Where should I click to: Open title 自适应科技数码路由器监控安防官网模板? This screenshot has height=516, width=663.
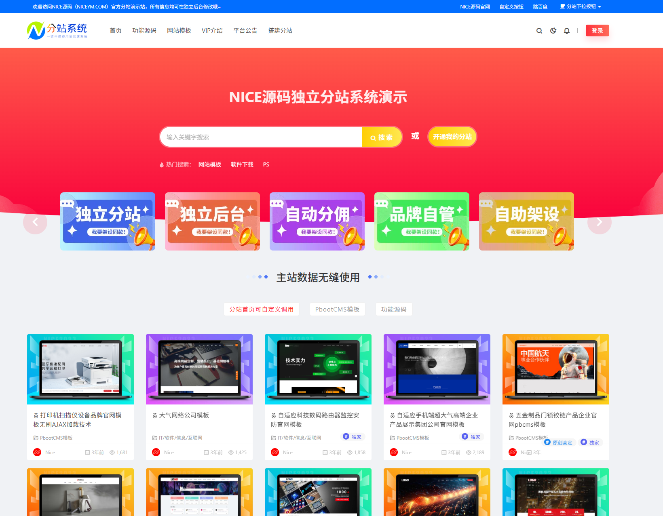click(315, 420)
